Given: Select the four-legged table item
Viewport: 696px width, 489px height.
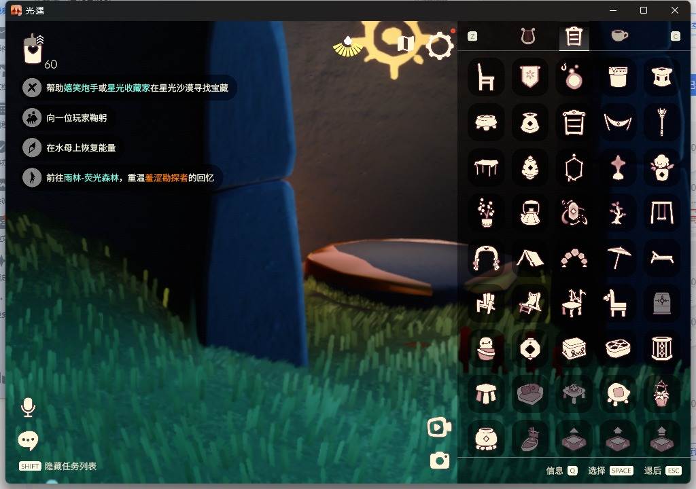Looking at the screenshot, I should pos(486,168).
